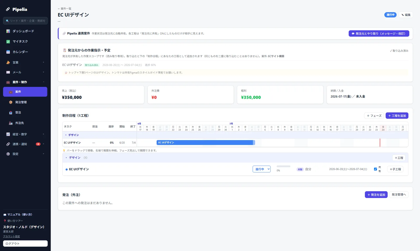Screen dimensions: 420x251
Task: Click the red today marker line in Gantt
Action: (x=380, y=143)
